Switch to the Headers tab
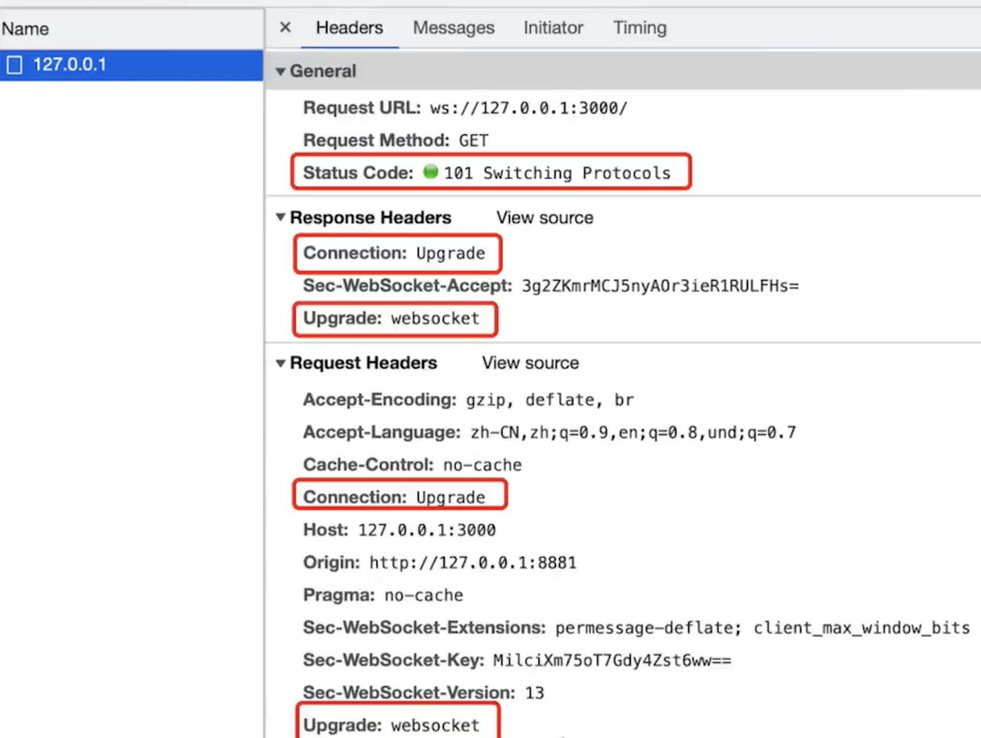Image resolution: width=981 pixels, height=738 pixels. point(349,28)
